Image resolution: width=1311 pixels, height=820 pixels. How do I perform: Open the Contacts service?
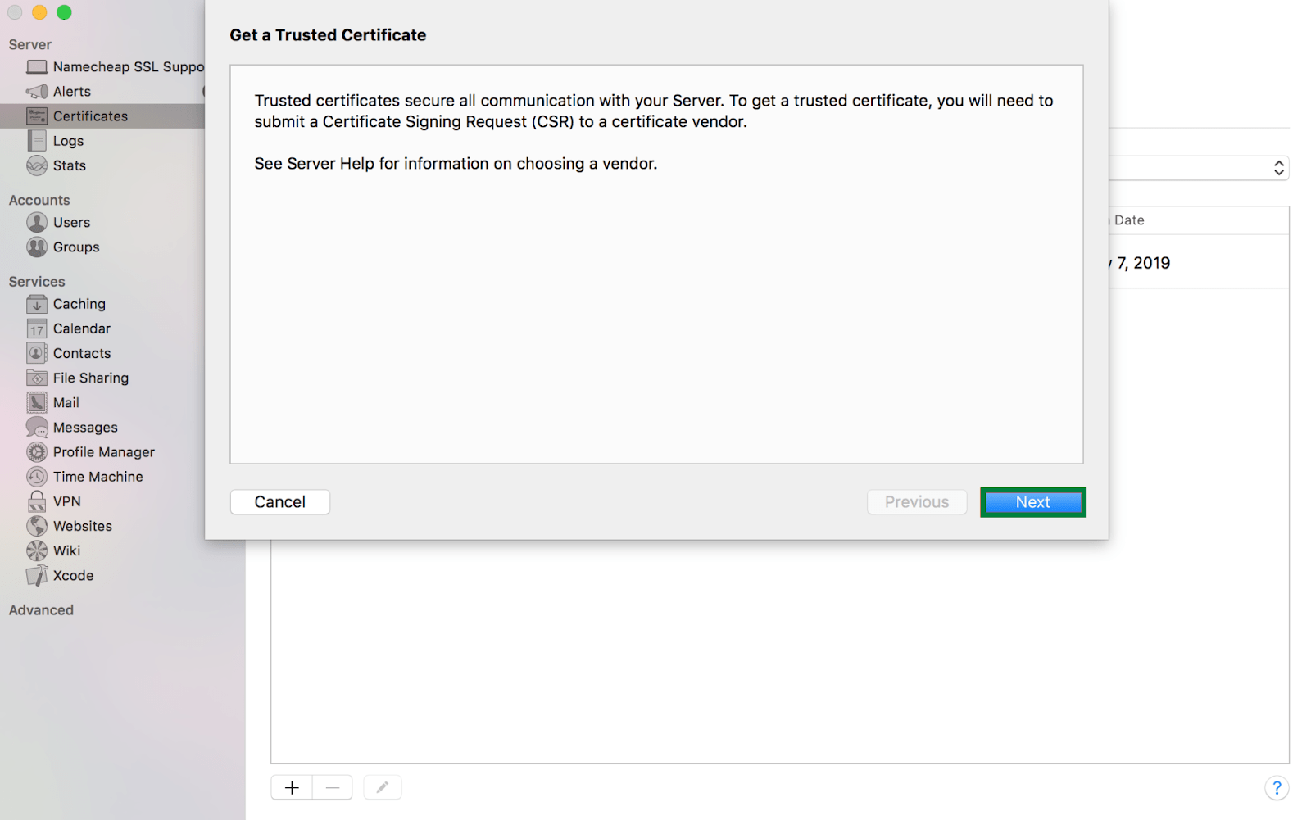(82, 353)
